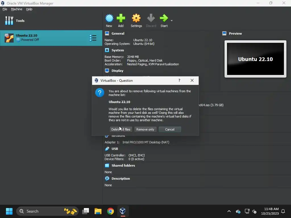Click the System section heading

click(x=118, y=50)
